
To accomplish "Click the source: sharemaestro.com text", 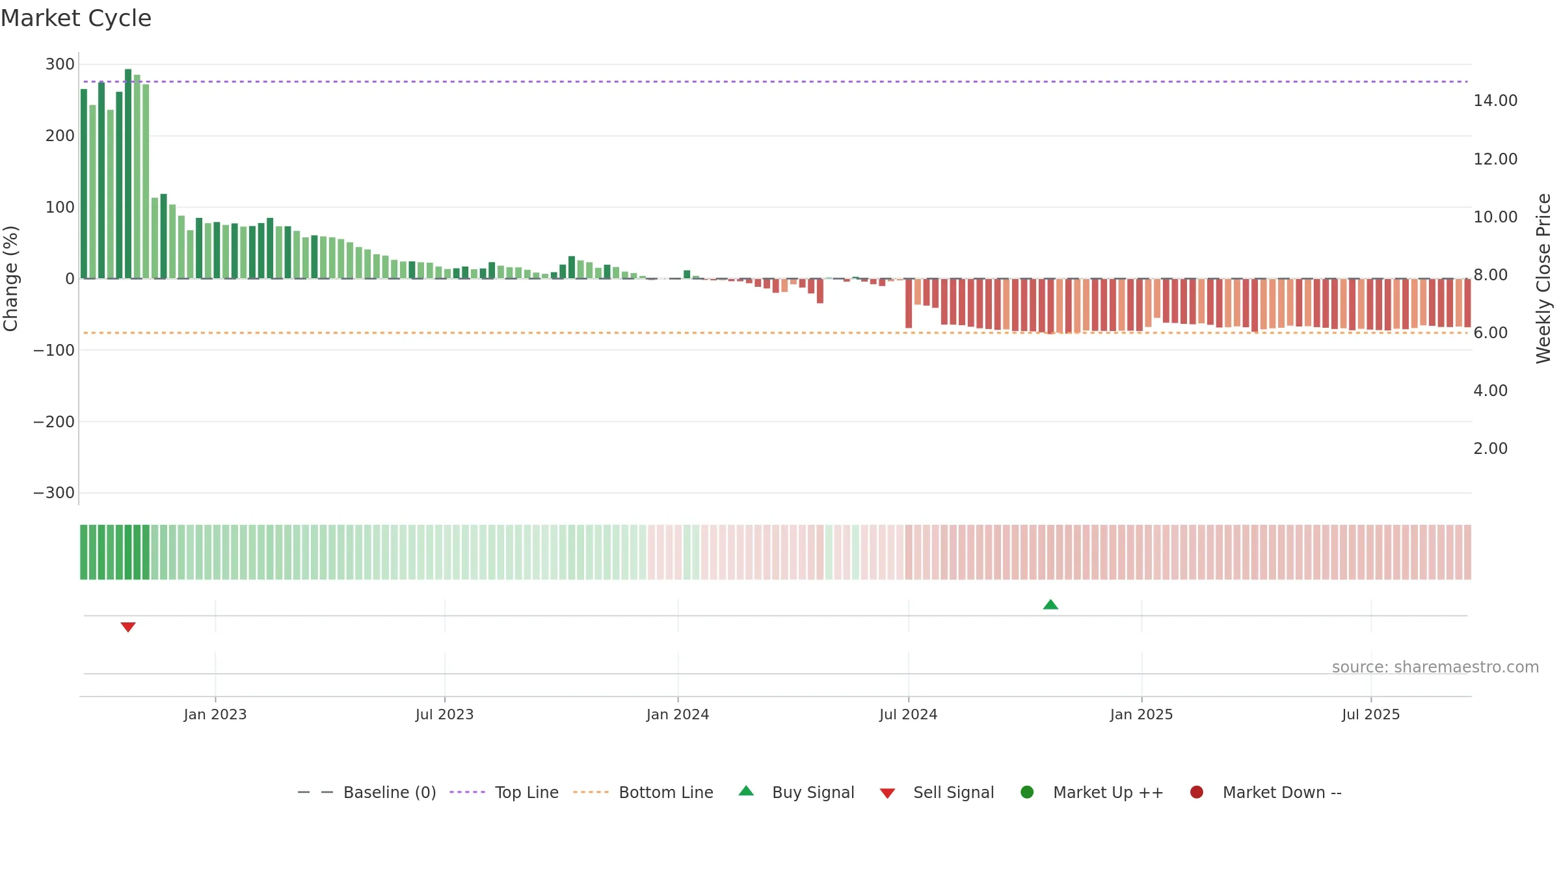I will click(1435, 667).
